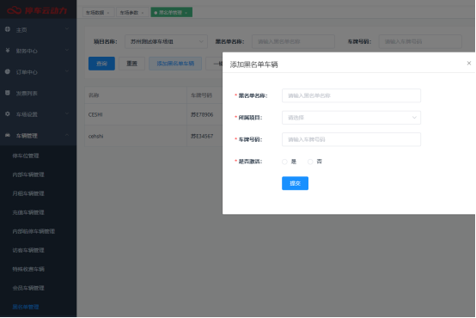
Task: Open the 所属项目 dropdown in dialog
Action: [351, 118]
